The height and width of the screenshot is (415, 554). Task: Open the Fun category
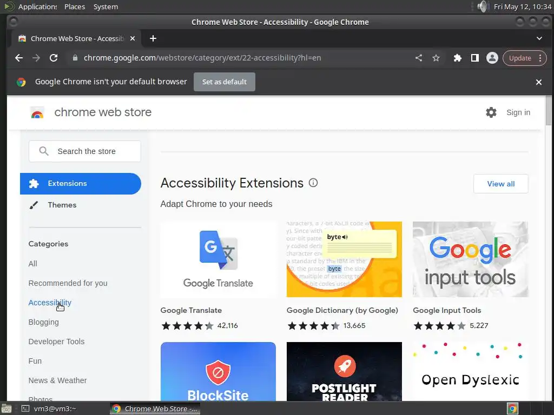coord(35,361)
